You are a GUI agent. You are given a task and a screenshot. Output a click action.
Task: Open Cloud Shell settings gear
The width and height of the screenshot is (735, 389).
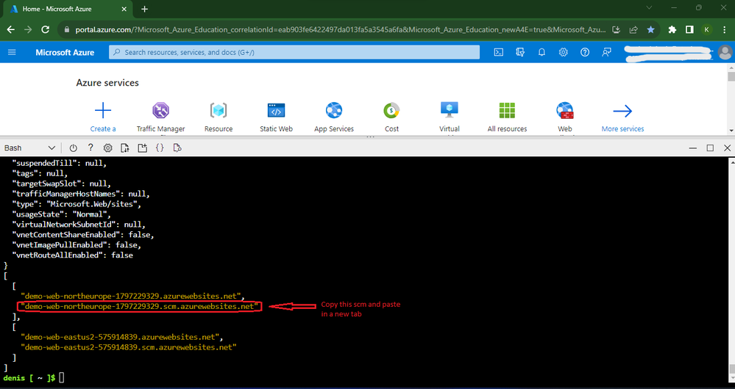(108, 148)
